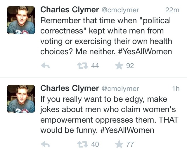Favorite the "political correctness" tweet with the star
187x149 pixels.
click(x=119, y=66)
